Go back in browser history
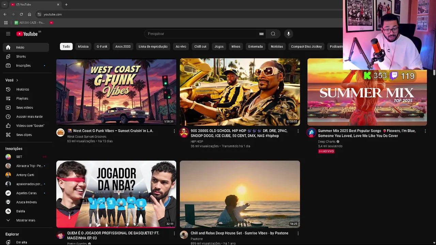Viewport: 436px width, 245px height. 5,14
